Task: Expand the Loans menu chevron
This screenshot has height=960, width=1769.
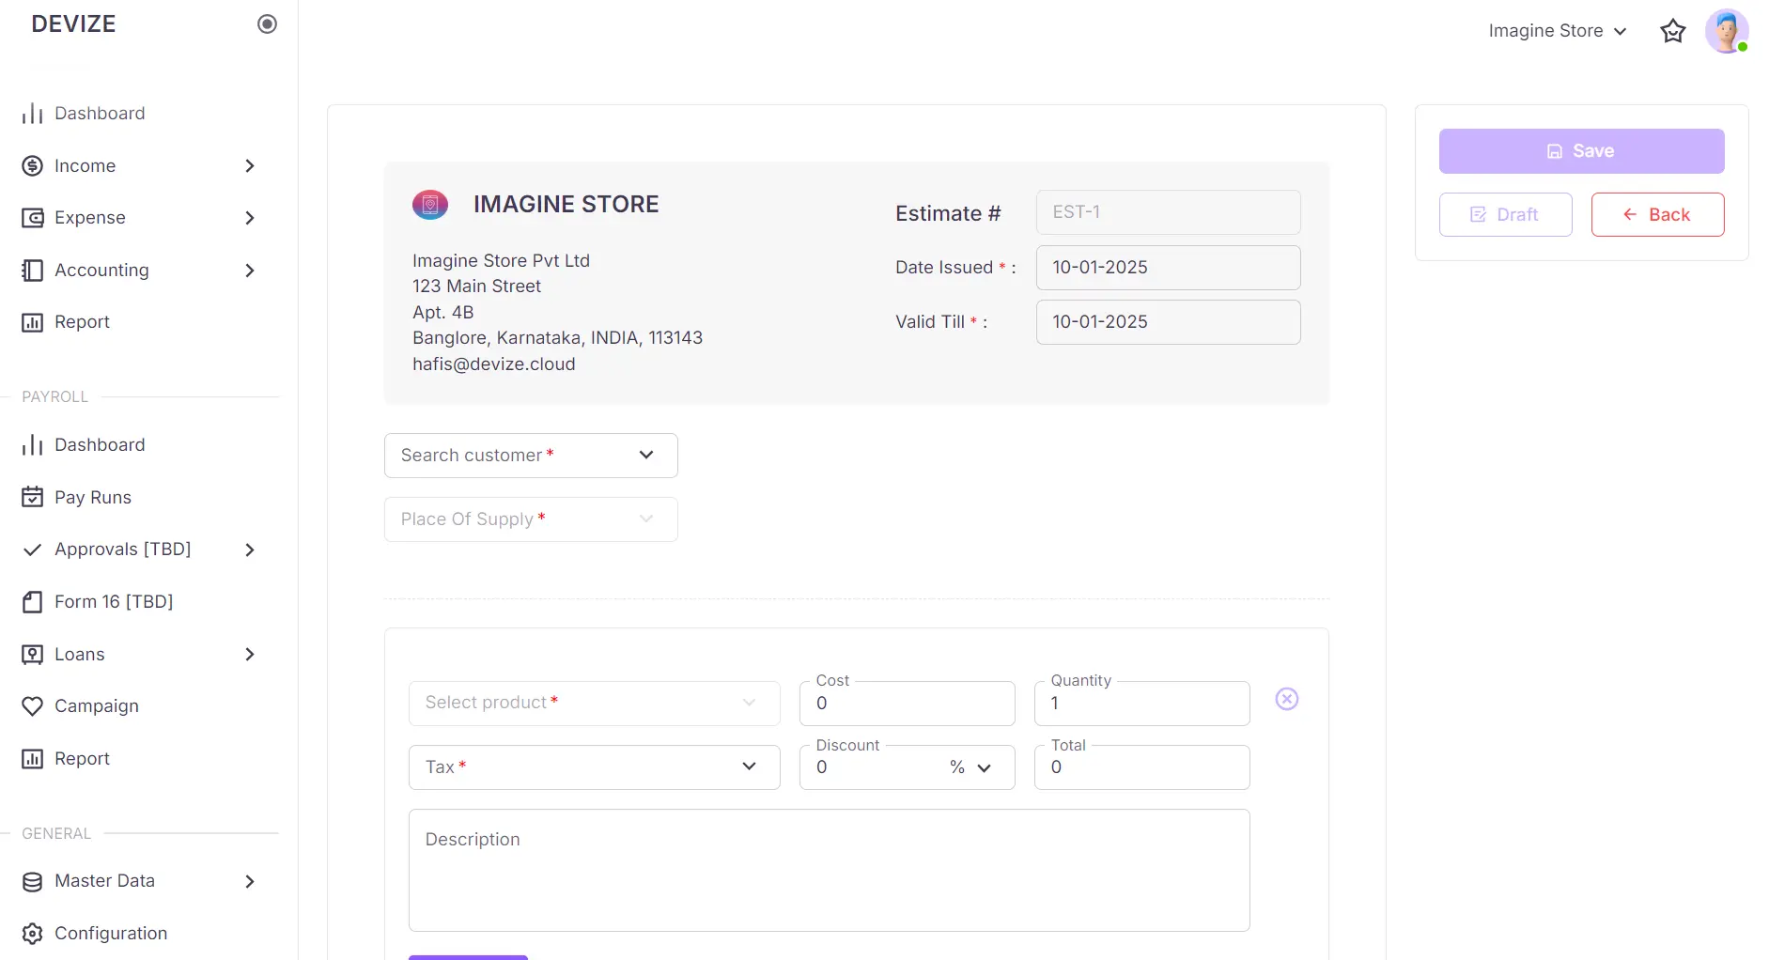Action: 250,655
